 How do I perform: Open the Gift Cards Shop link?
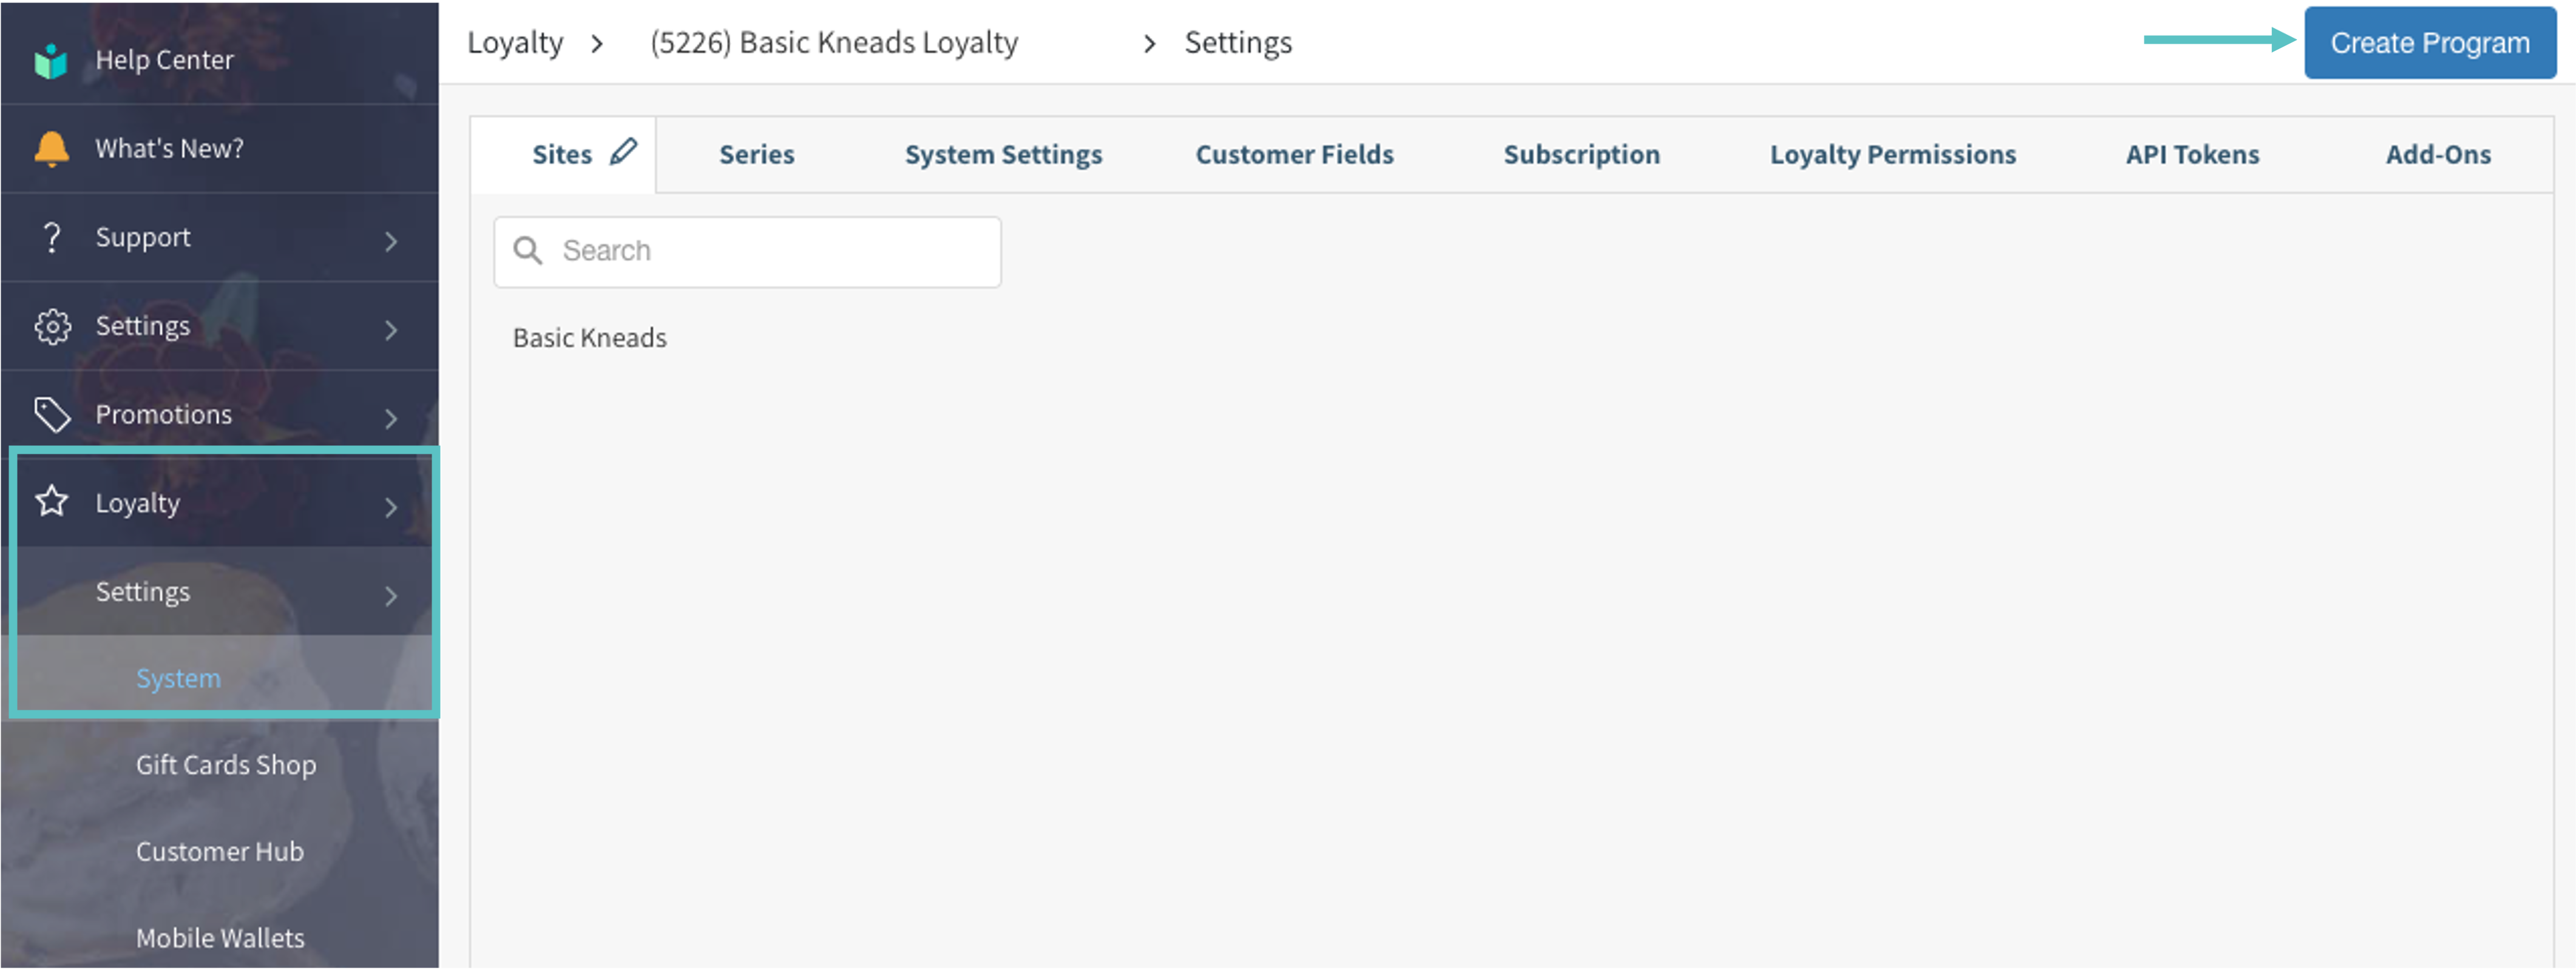pos(226,765)
